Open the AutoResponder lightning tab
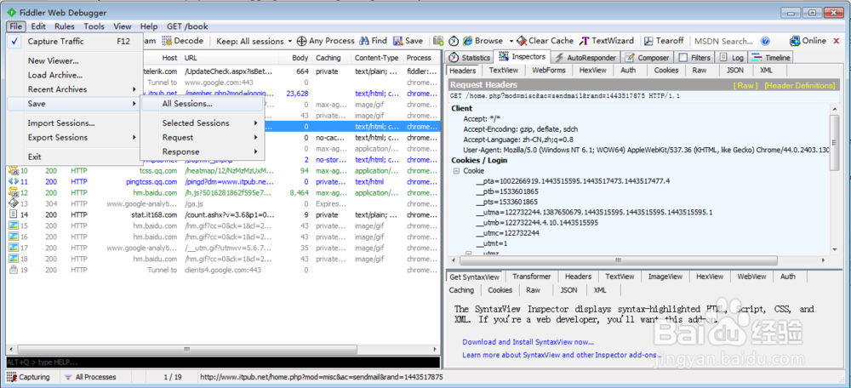Image resolution: width=851 pixels, height=388 pixels. 585,58
